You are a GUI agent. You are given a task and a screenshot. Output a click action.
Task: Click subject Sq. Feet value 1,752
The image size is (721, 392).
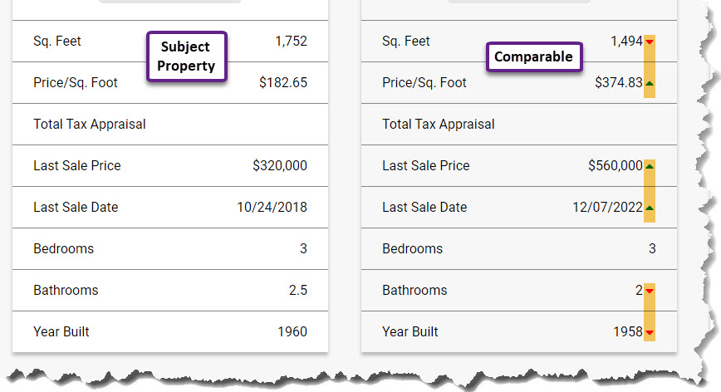(x=291, y=42)
